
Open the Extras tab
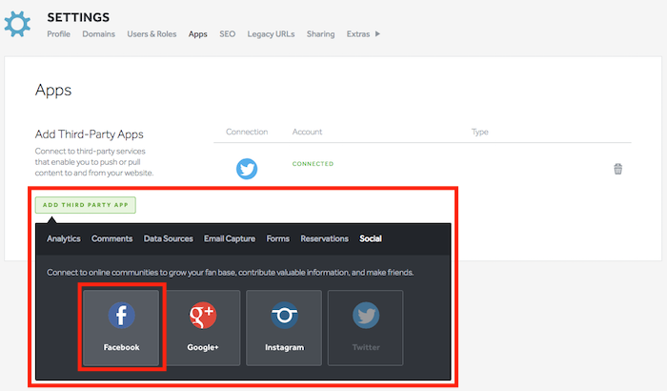click(x=358, y=34)
